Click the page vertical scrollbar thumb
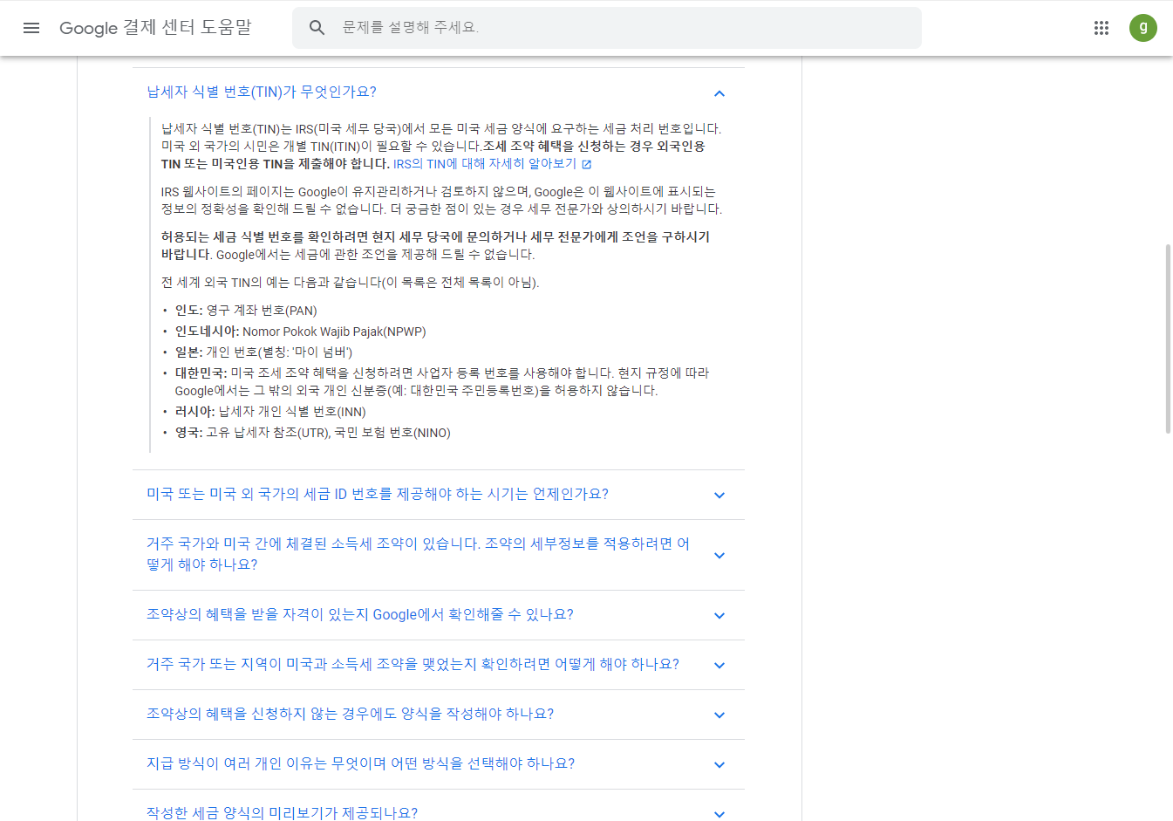 click(1168, 339)
